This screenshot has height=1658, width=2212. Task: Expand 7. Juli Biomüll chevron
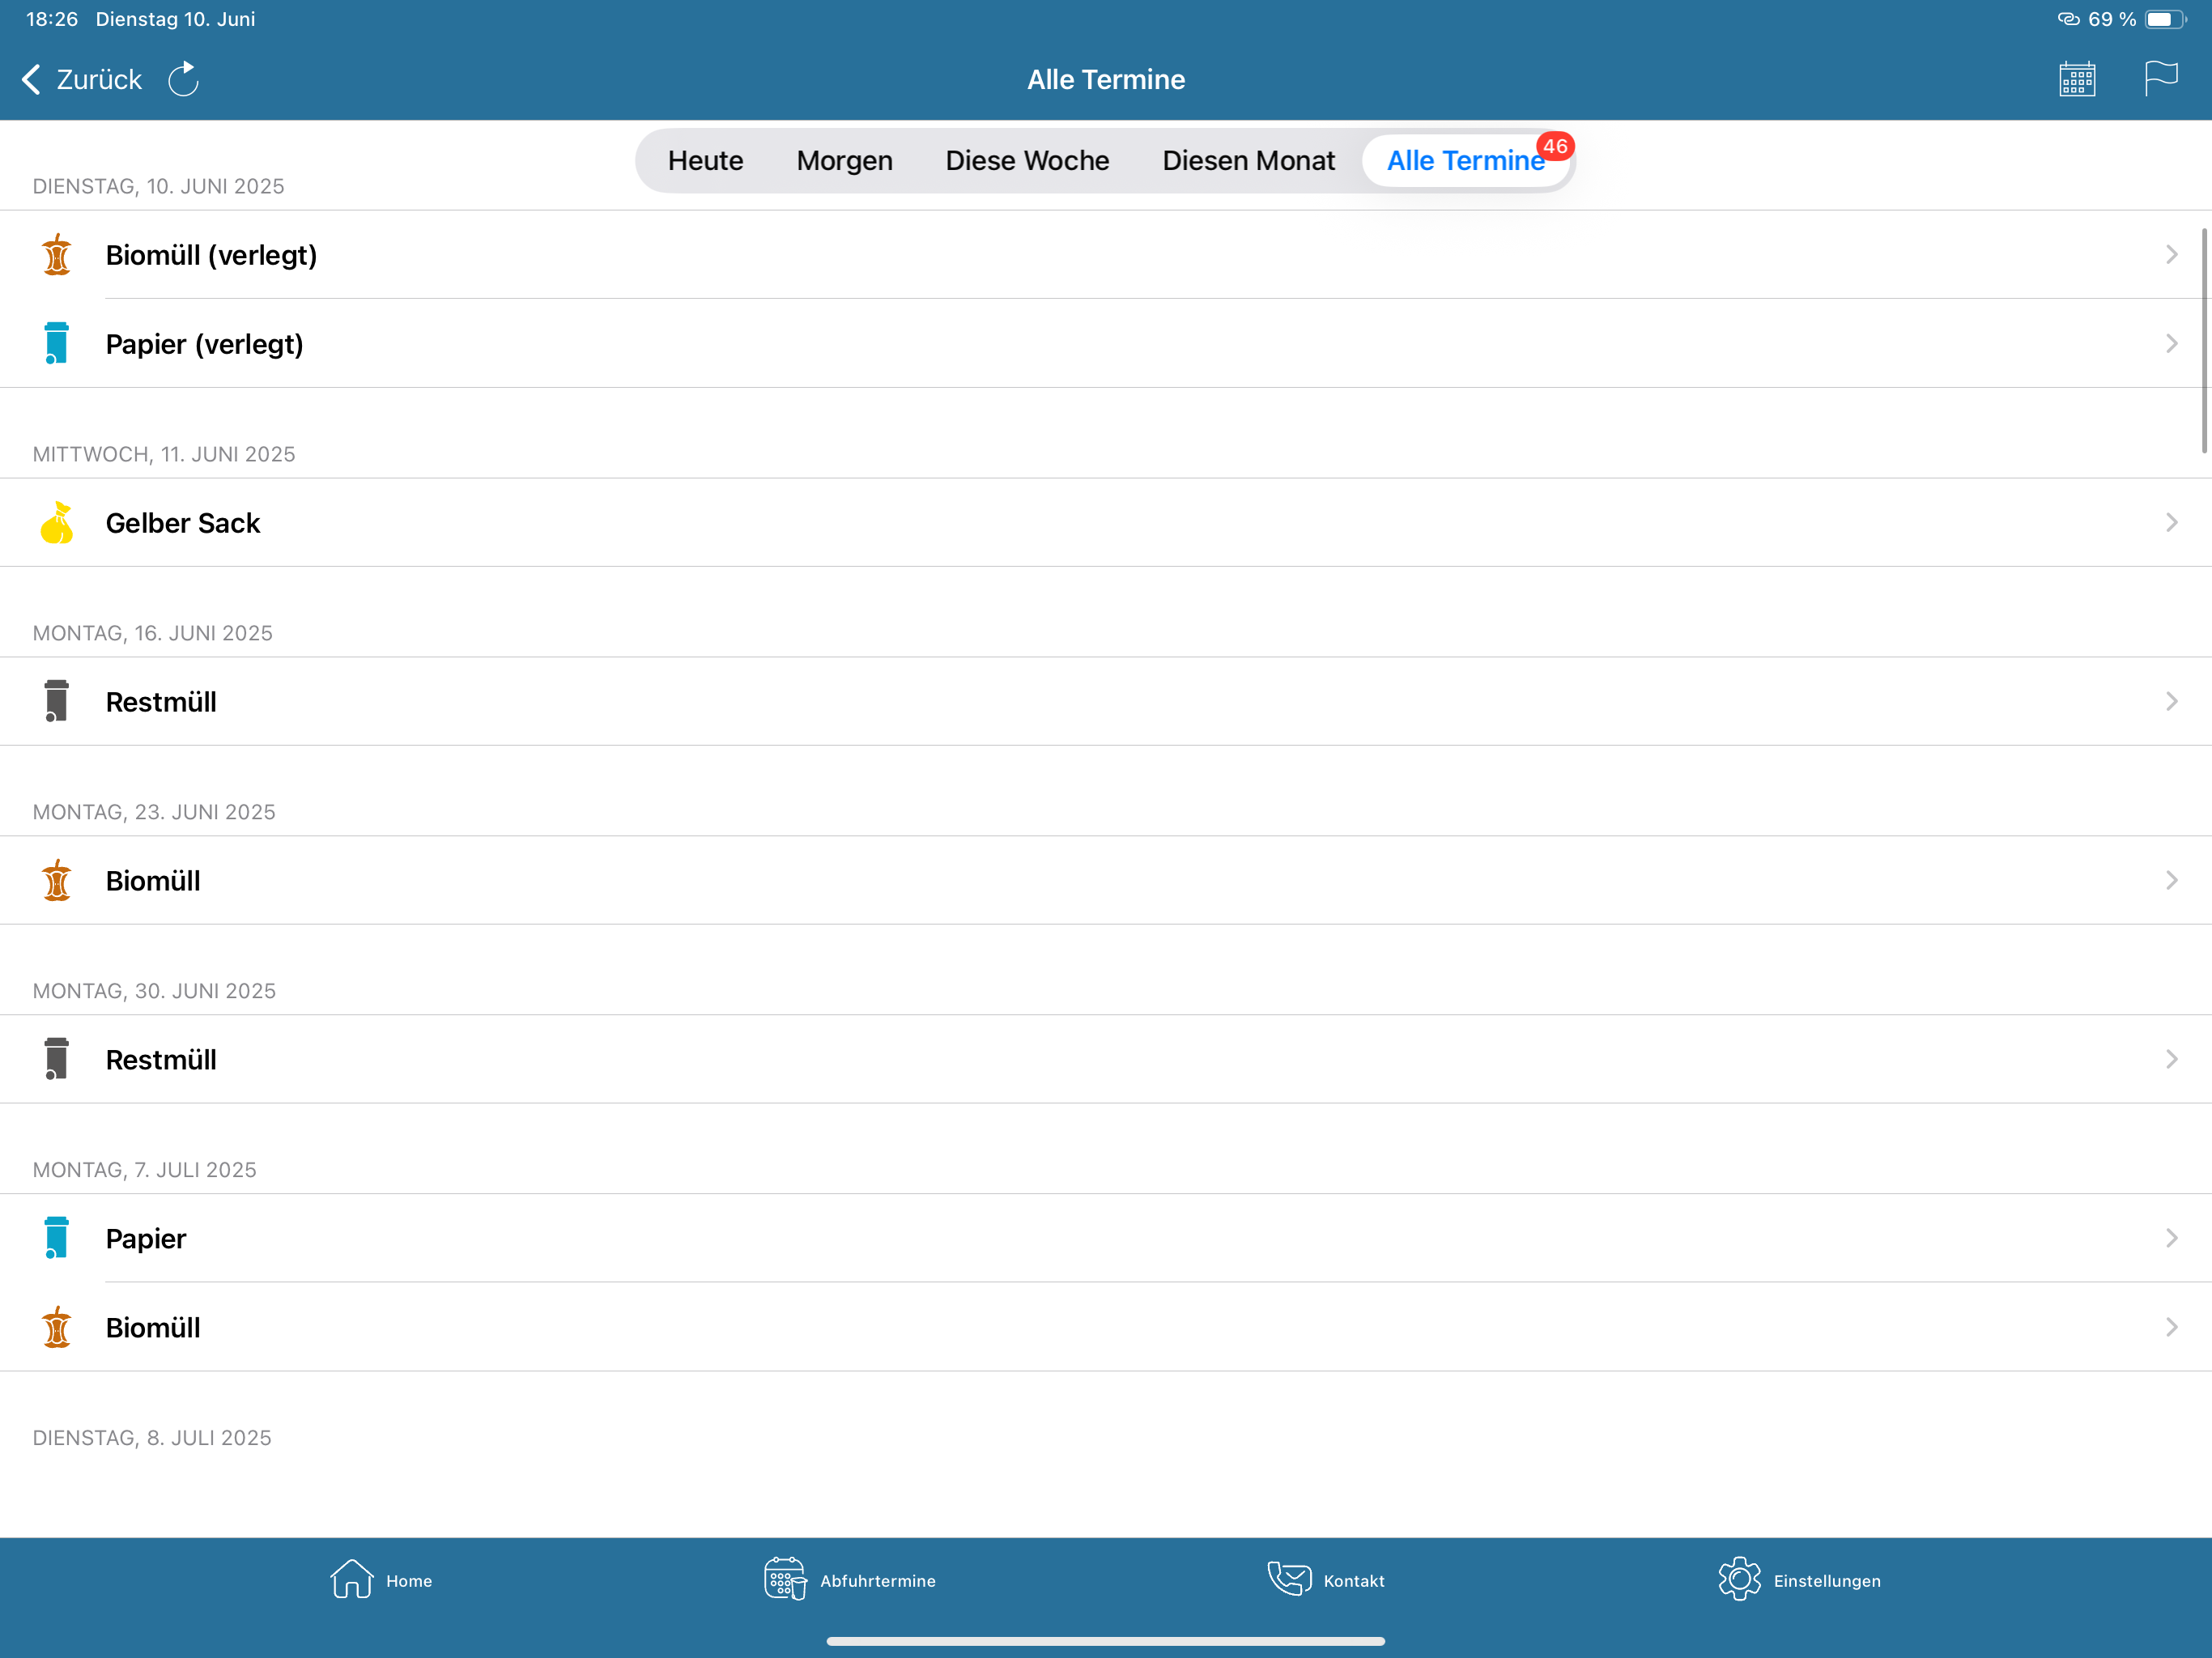click(2171, 1328)
